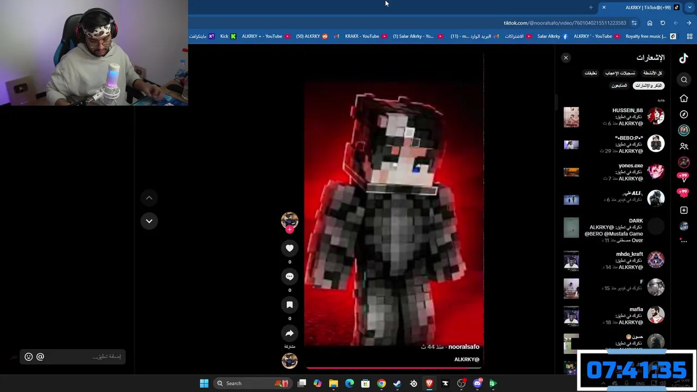Viewport: 697px width, 392px height.
Task: Open the Windows Start menu
Action: click(x=204, y=383)
